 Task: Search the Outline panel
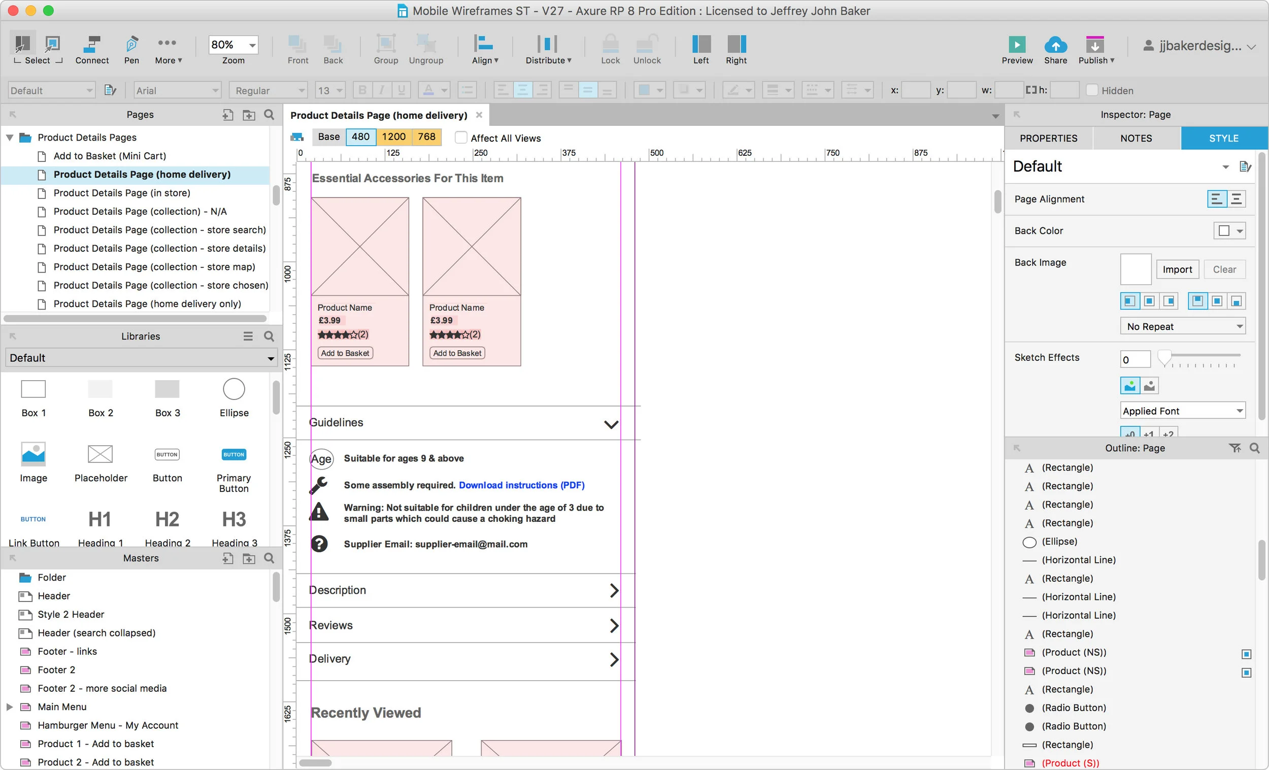click(1255, 448)
